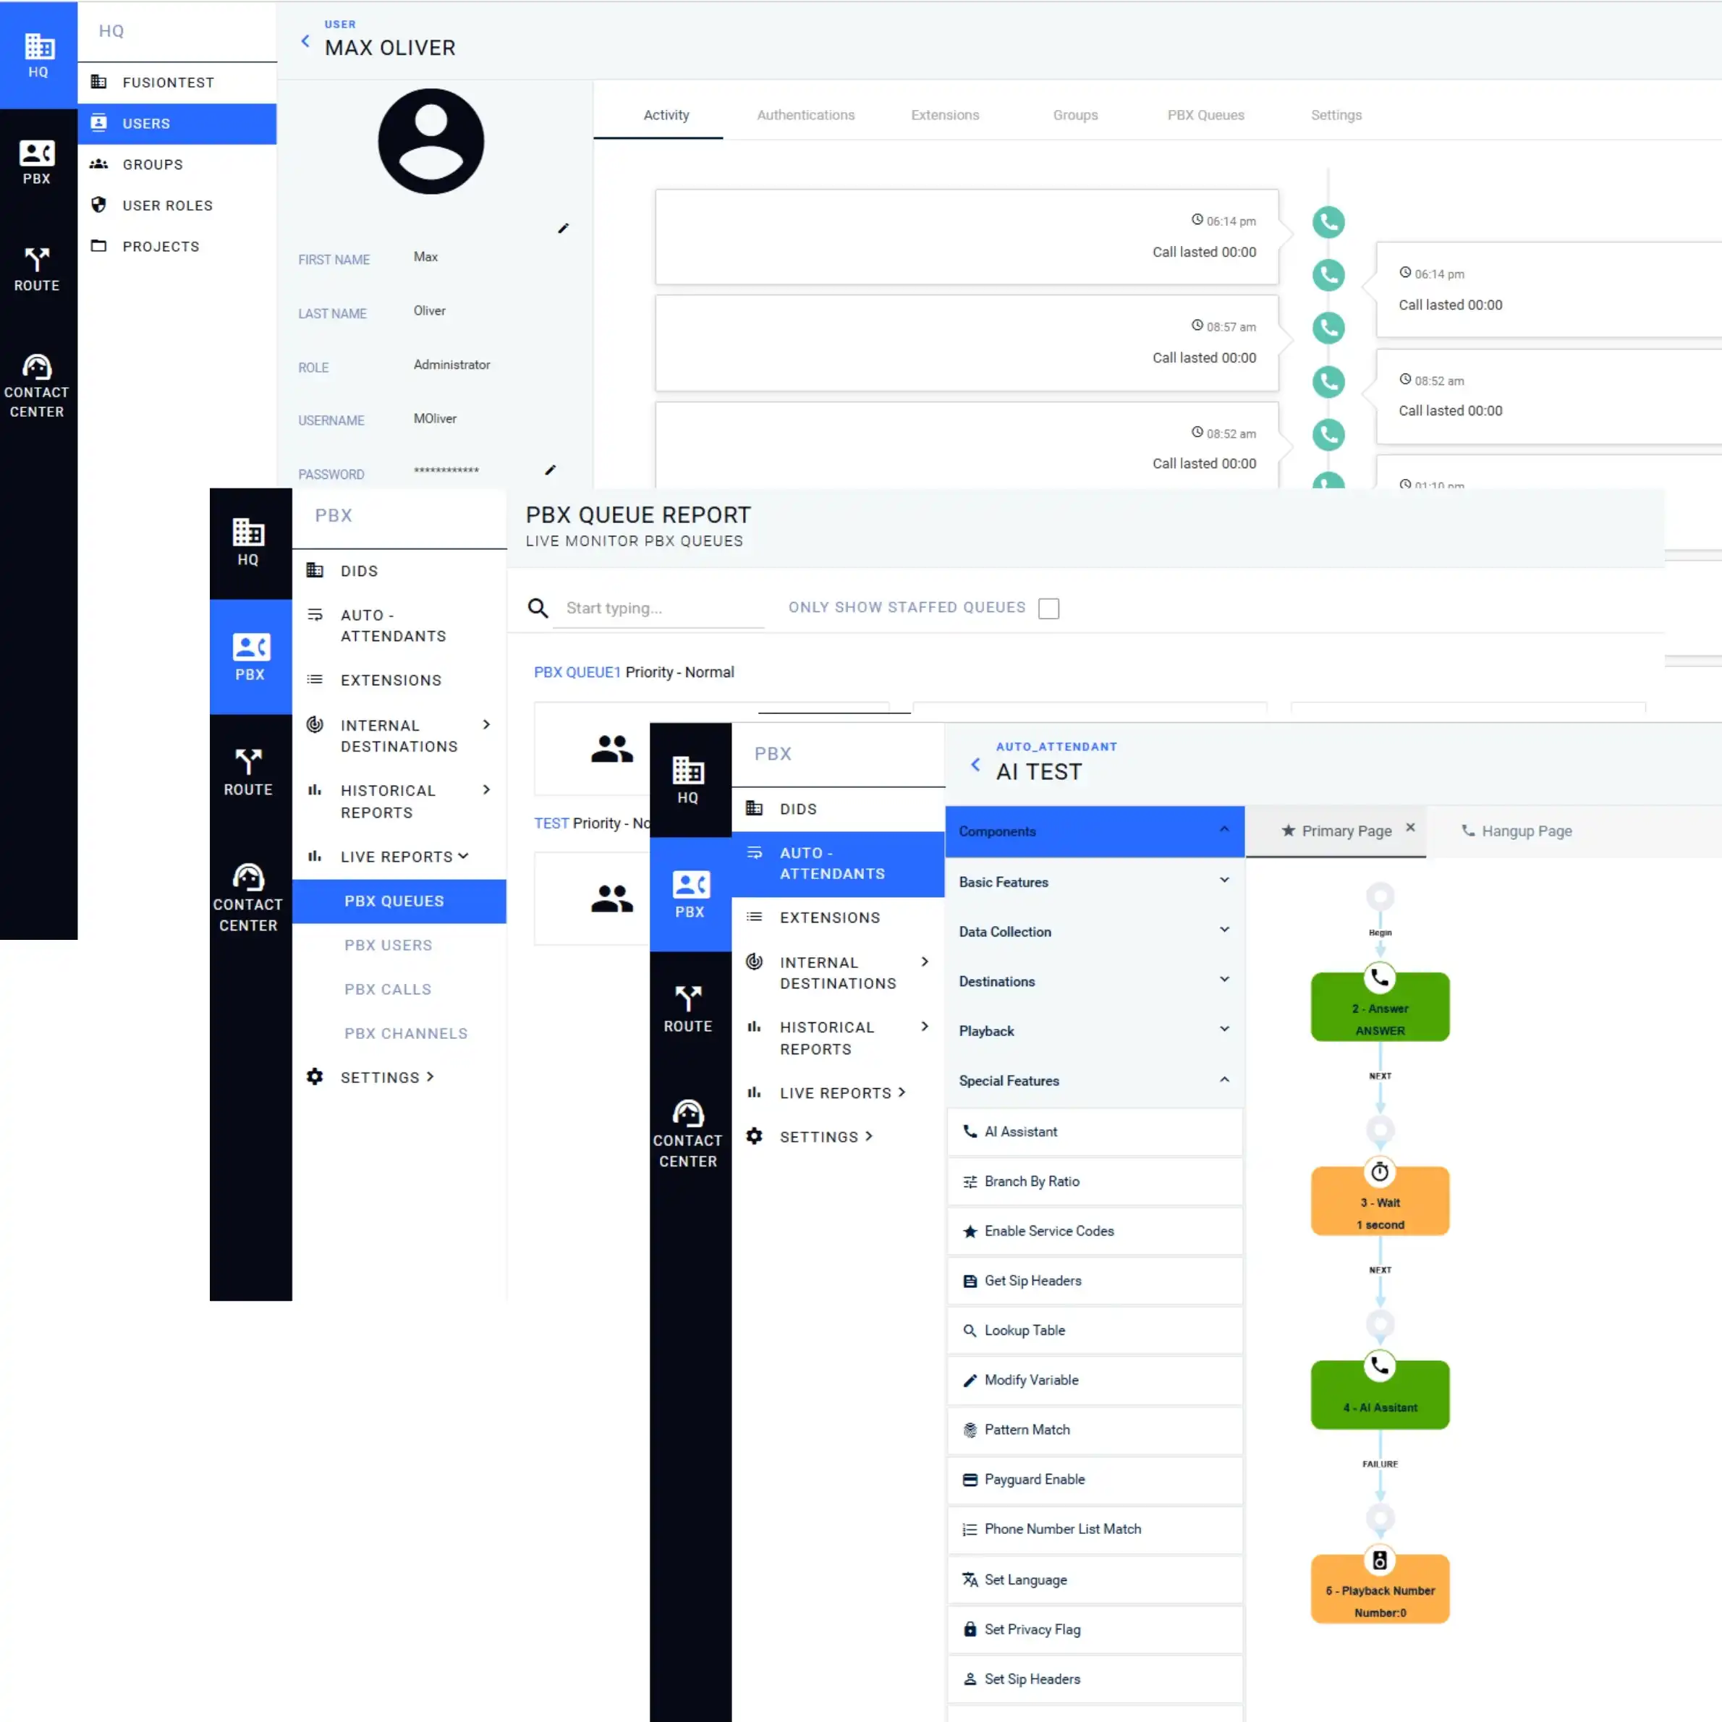Go back using arrow beside MAX OLIVER
The width and height of the screenshot is (1722, 1722).
306,41
